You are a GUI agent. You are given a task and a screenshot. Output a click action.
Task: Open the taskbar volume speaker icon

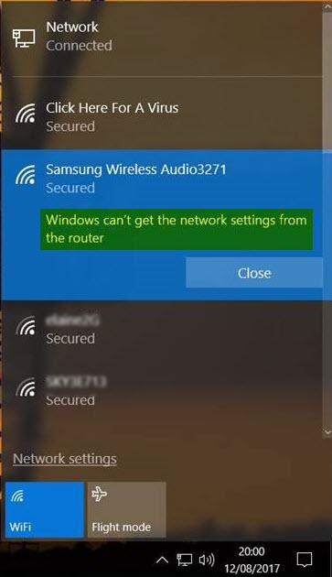coord(207,560)
